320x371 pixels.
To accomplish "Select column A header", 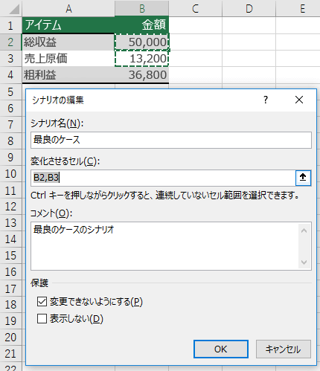I will [x=68, y=9].
